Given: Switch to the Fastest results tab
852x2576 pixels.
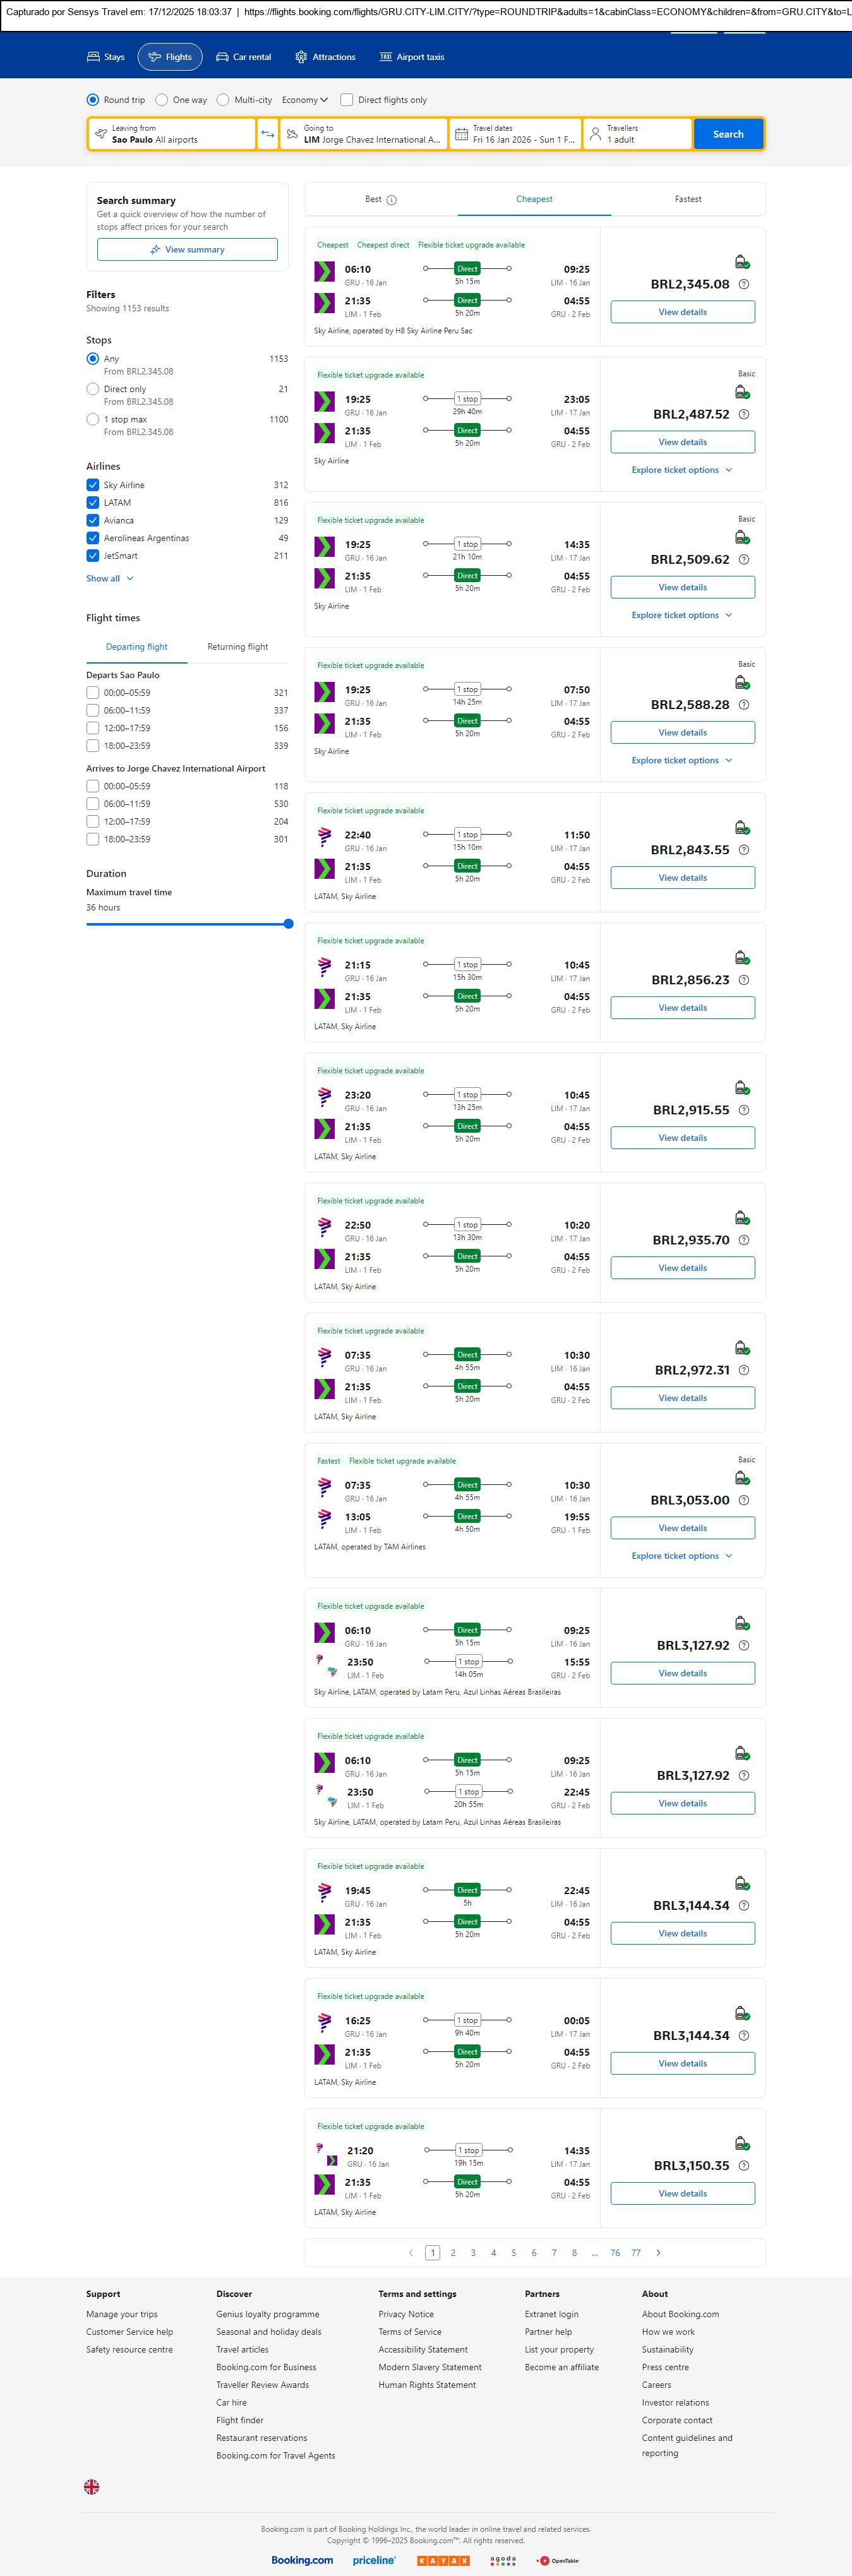Looking at the screenshot, I should [688, 199].
